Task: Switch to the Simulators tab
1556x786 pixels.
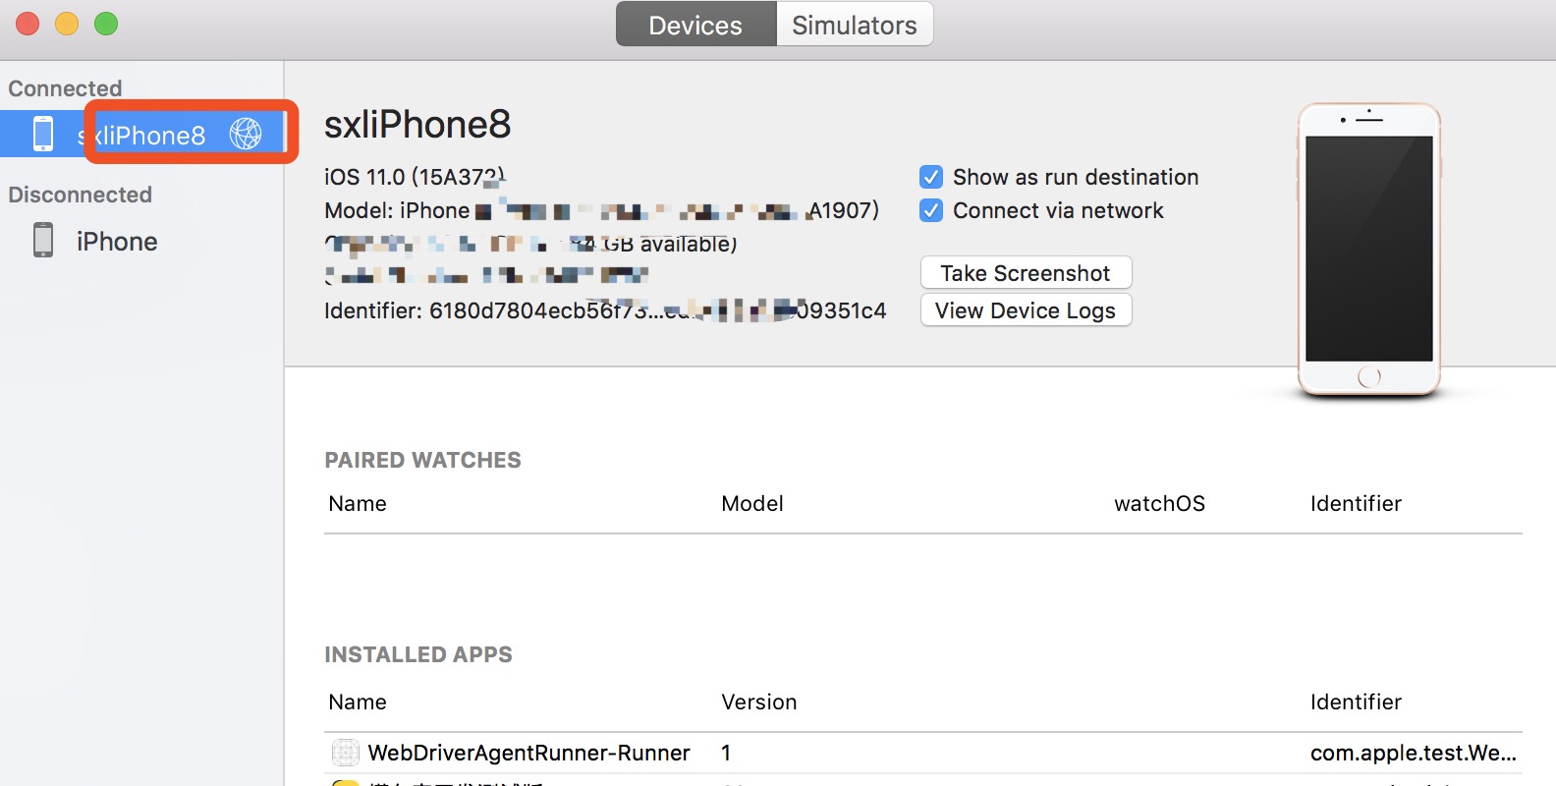Action: (x=855, y=25)
